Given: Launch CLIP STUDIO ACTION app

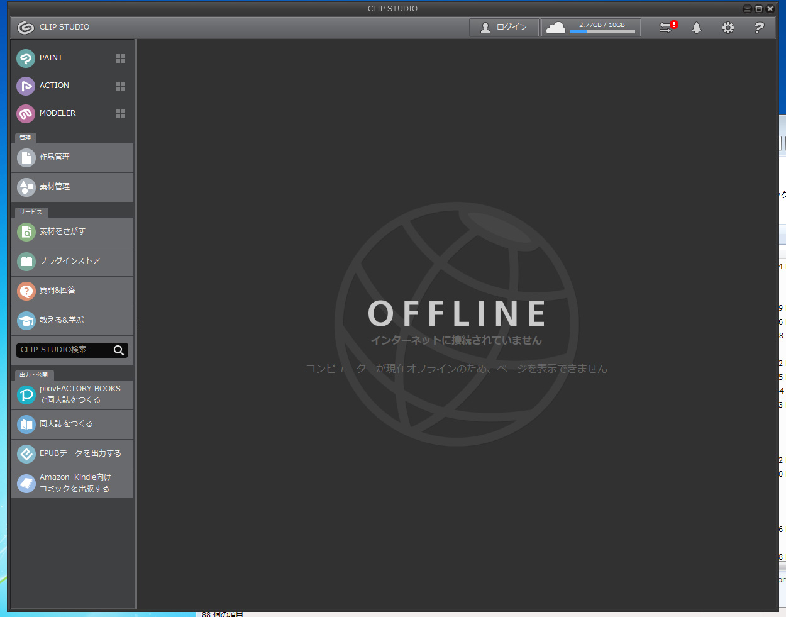Looking at the screenshot, I should pos(53,86).
